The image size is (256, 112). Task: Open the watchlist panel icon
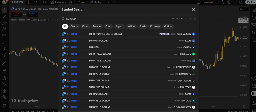(x=254, y=10)
